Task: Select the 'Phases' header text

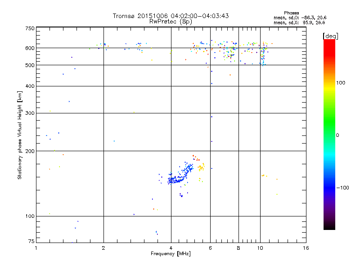Action: [291, 13]
